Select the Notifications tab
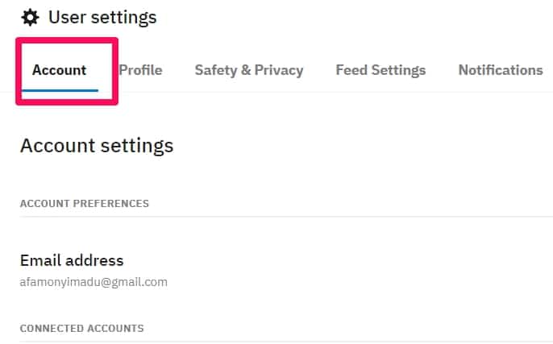 [501, 70]
